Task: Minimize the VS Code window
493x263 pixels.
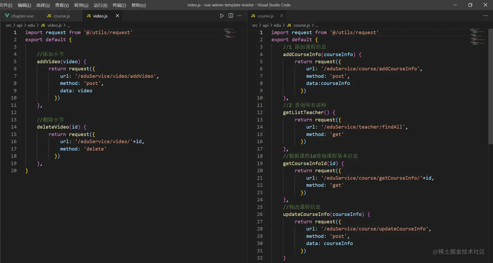Action: coord(455,5)
